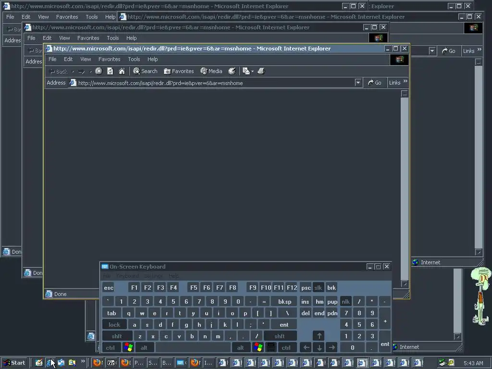Click the Mail icon in front IE toolbar

246,71
